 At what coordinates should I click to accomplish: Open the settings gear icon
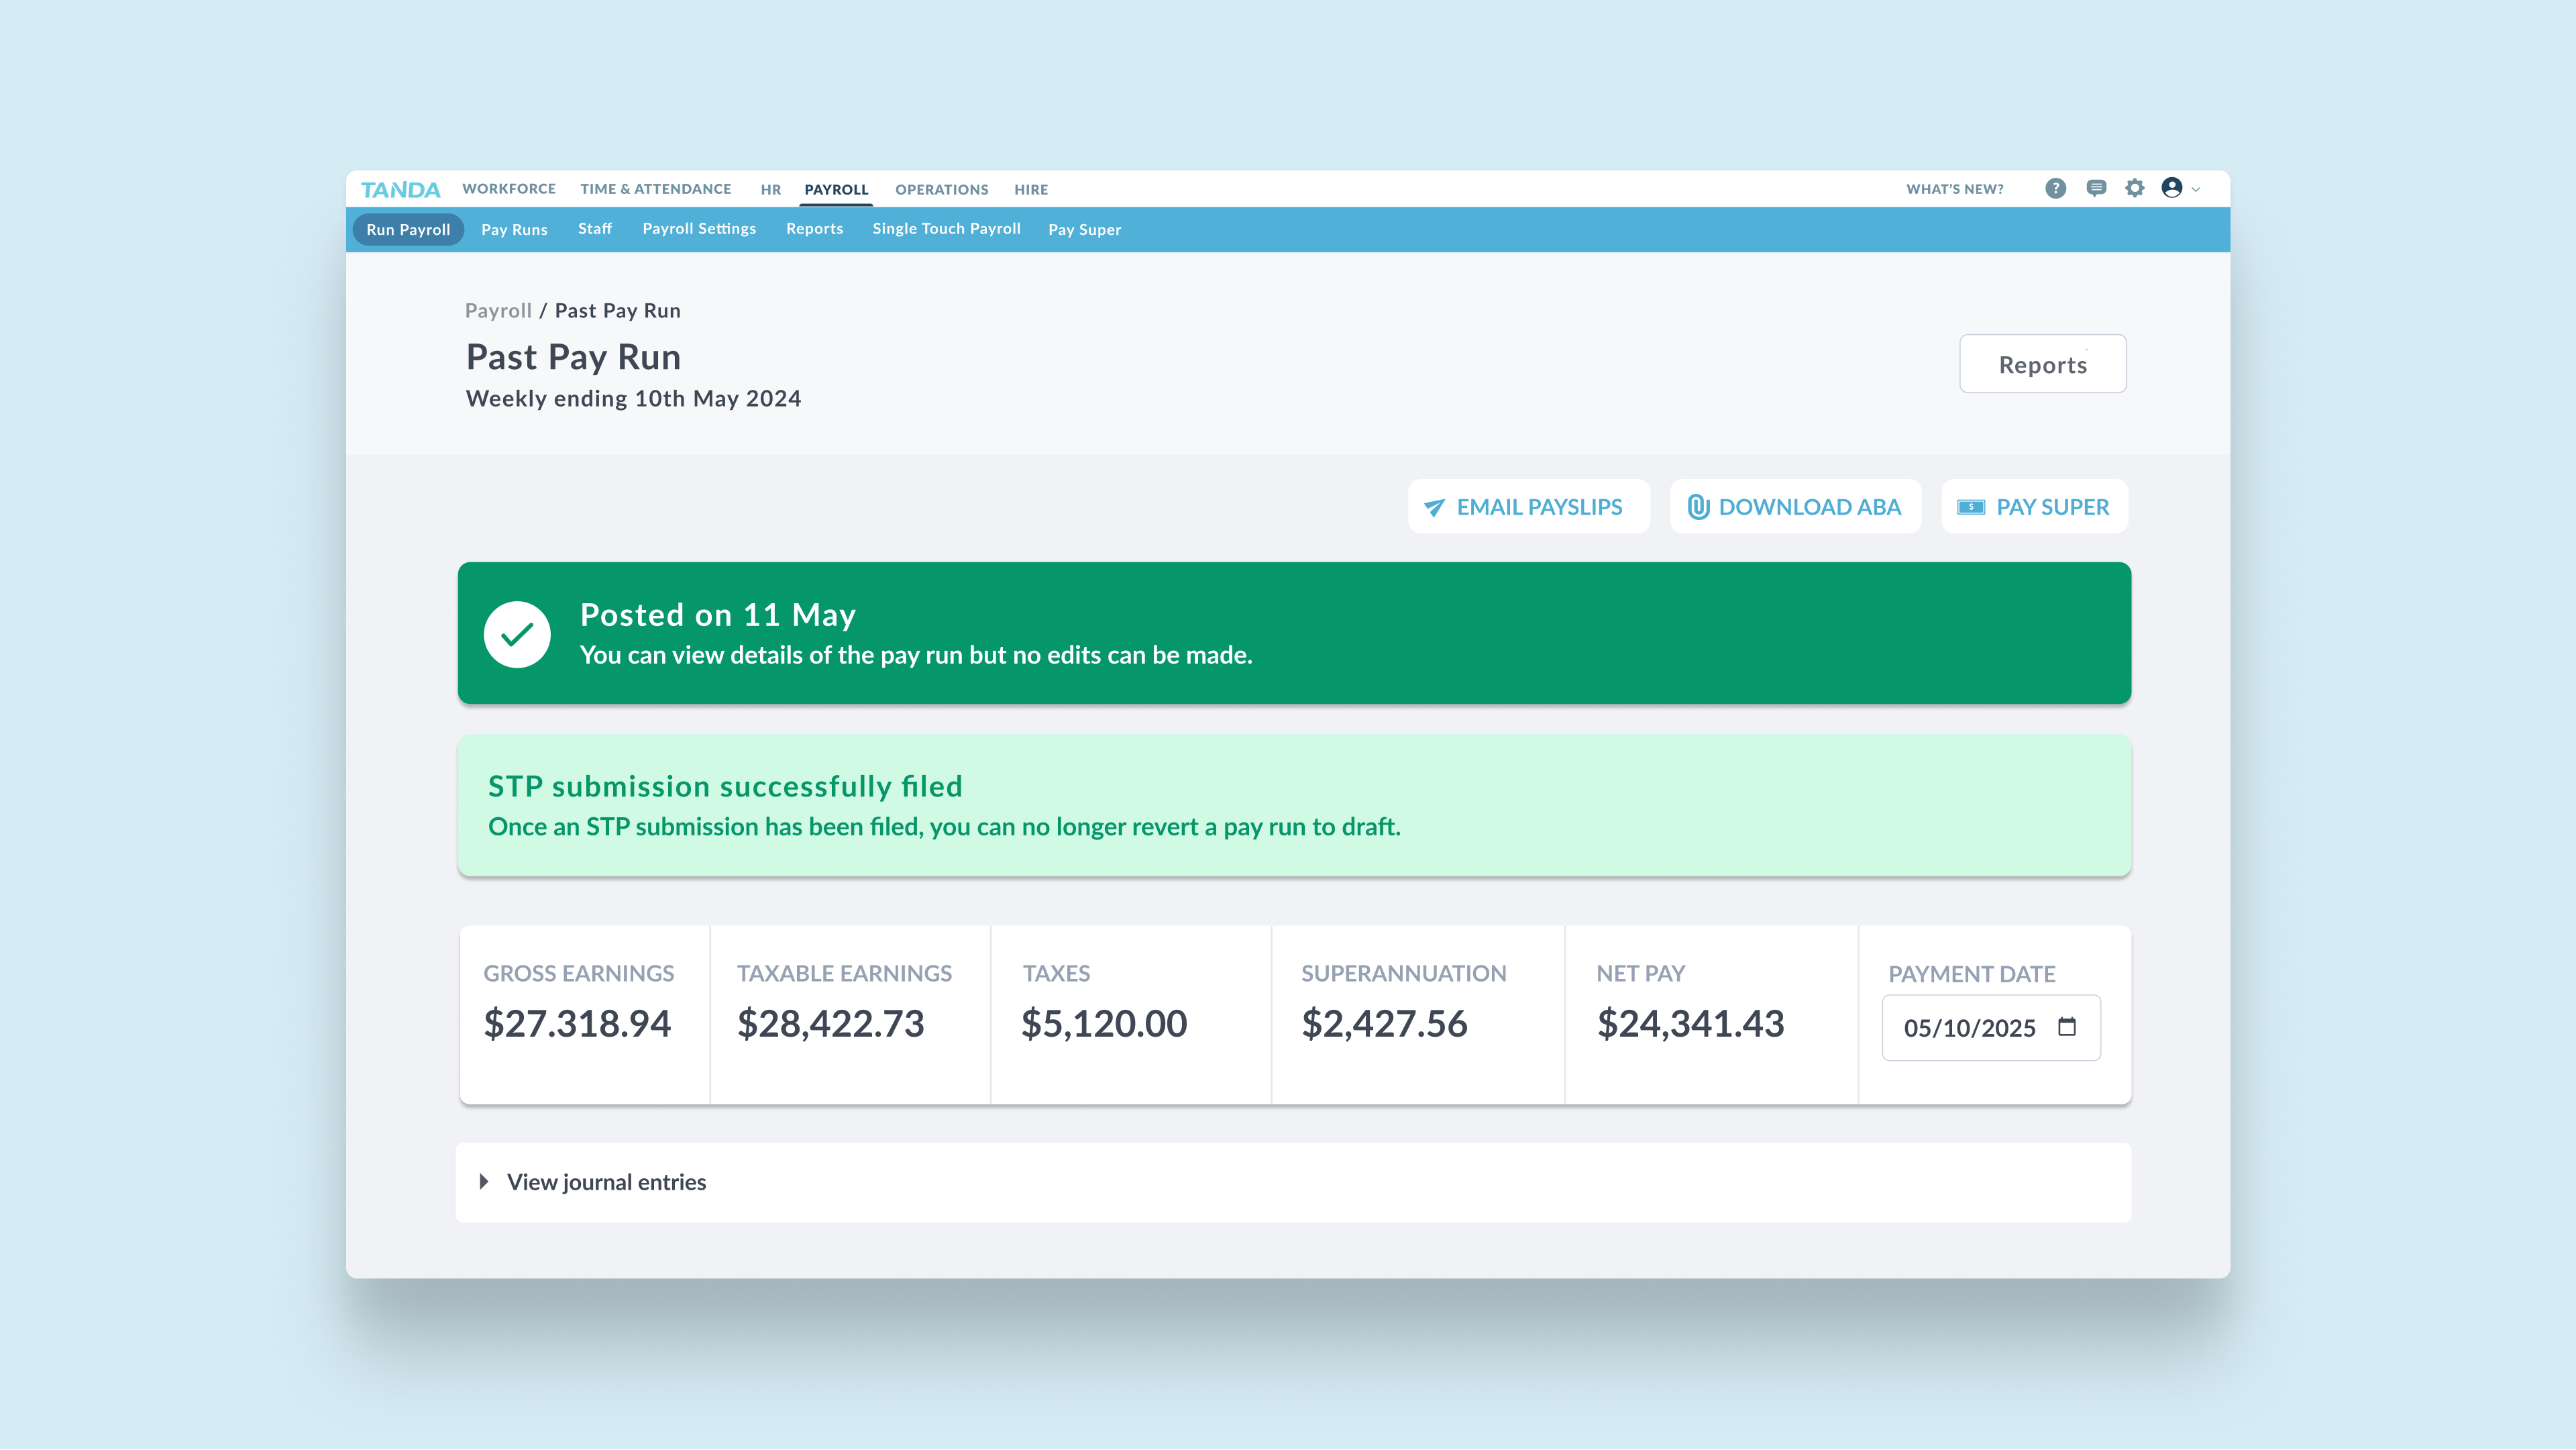pyautogui.click(x=2135, y=188)
